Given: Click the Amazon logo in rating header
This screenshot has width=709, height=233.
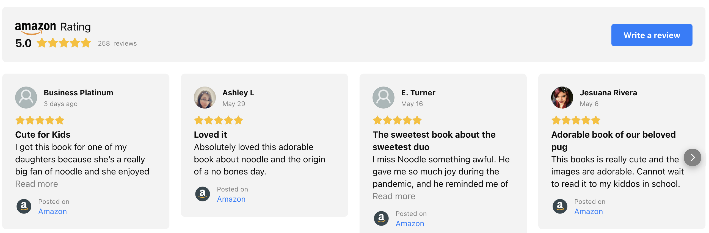Looking at the screenshot, I should tap(35, 28).
